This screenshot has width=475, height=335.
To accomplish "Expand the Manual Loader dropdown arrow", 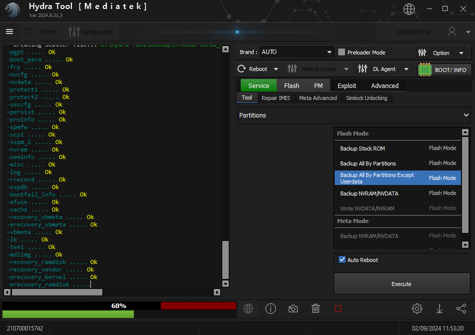I will tap(346, 69).
